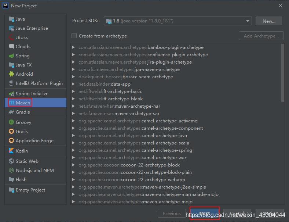Expand lift-archetype-basic node
Screen dimensions: 289x222
point(73,92)
